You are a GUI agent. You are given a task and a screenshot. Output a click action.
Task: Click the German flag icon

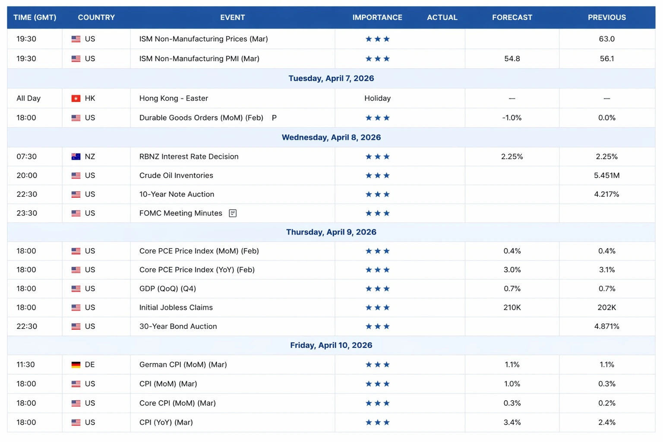[76, 365]
